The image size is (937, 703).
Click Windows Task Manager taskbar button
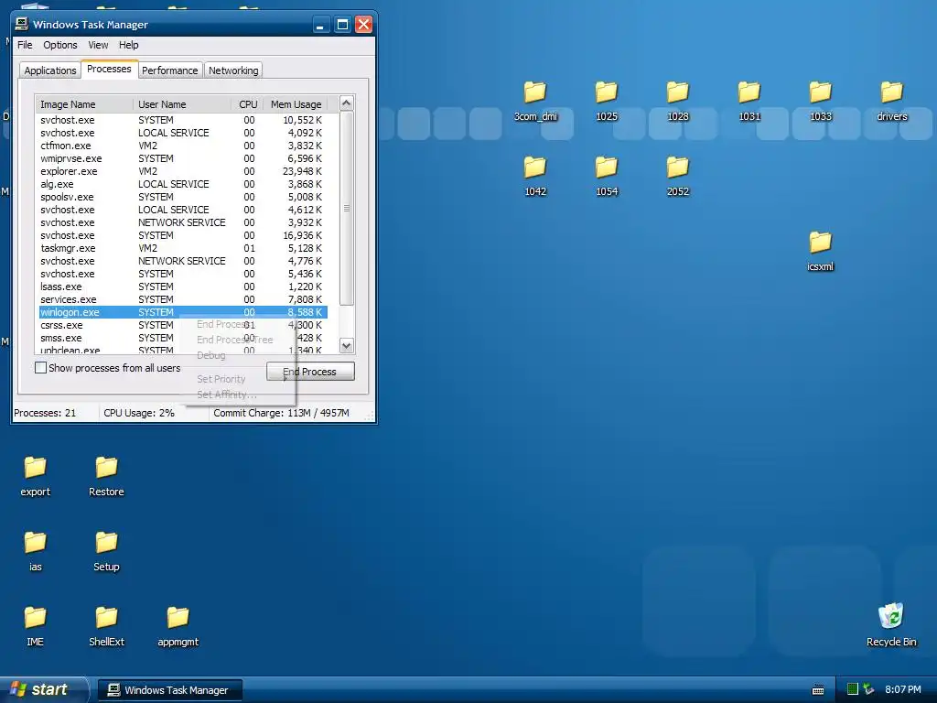click(170, 690)
